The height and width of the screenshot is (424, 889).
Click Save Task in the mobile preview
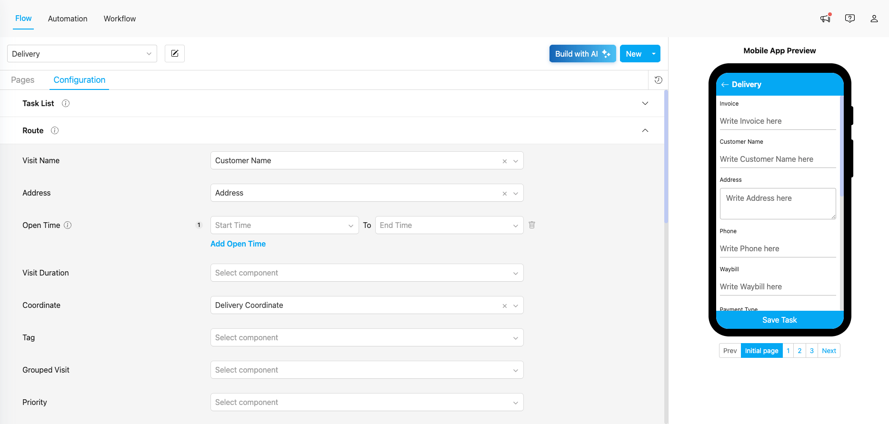779,320
